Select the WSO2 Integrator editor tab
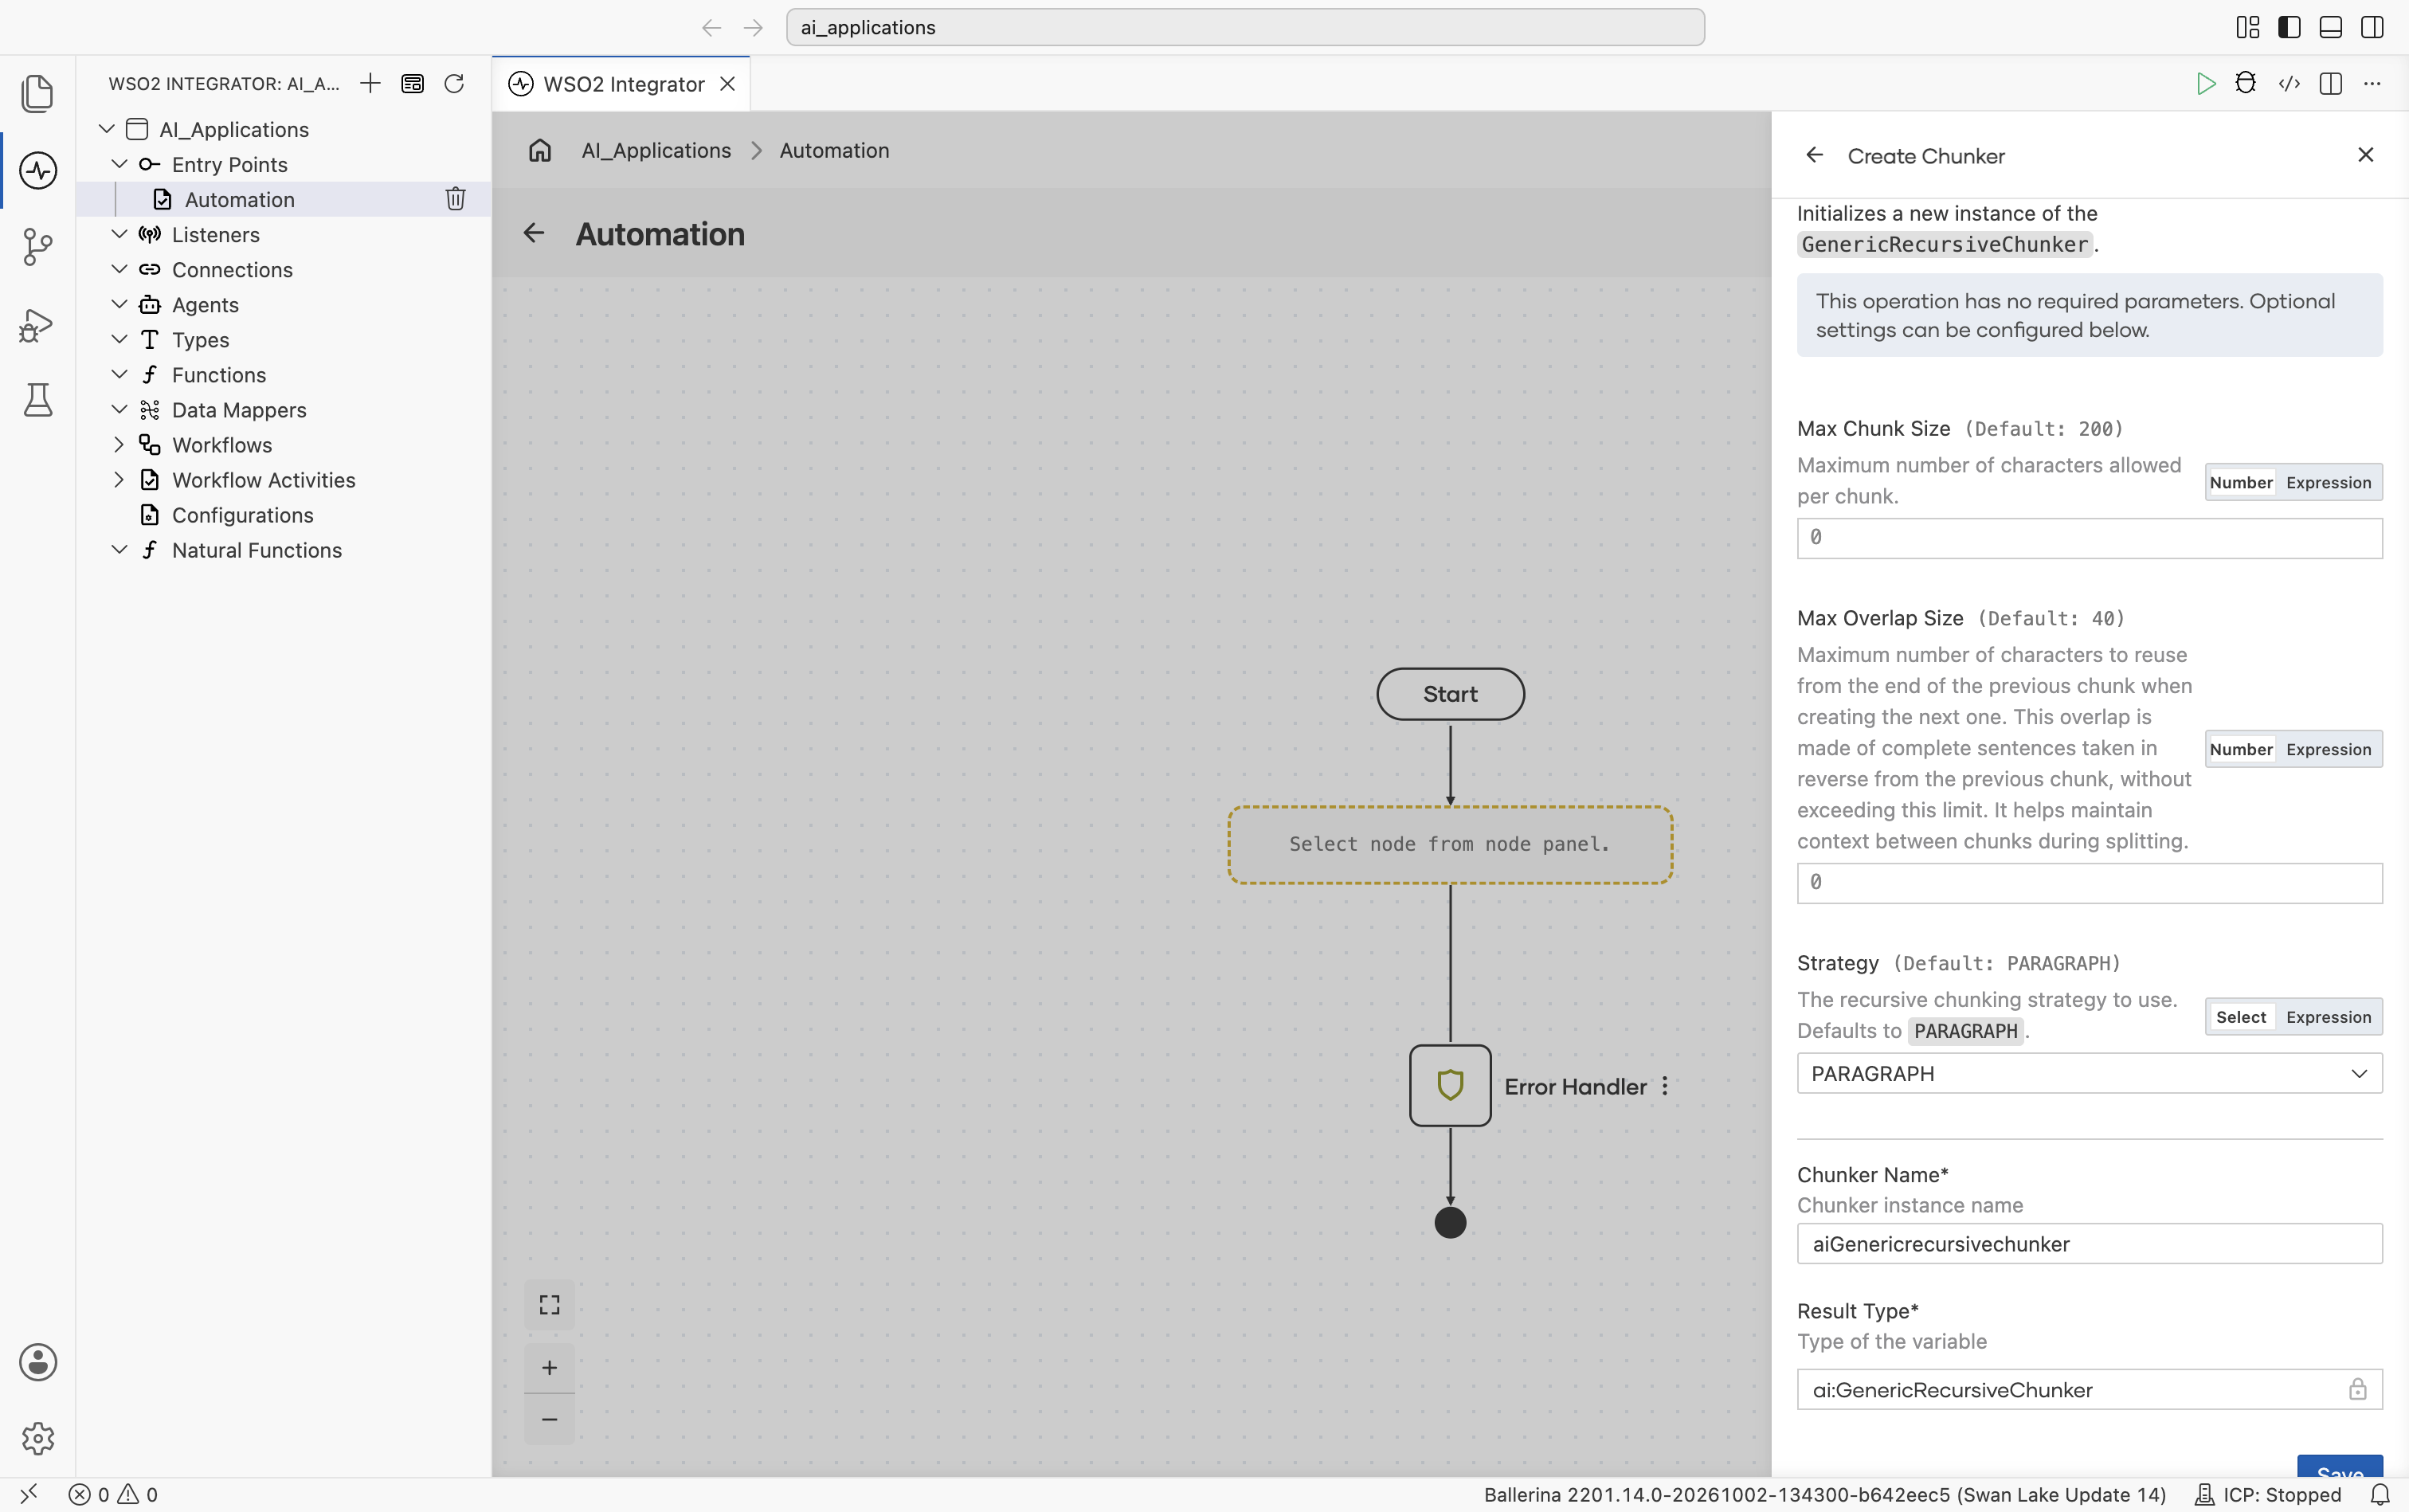The height and width of the screenshot is (1512, 2409). [621, 84]
